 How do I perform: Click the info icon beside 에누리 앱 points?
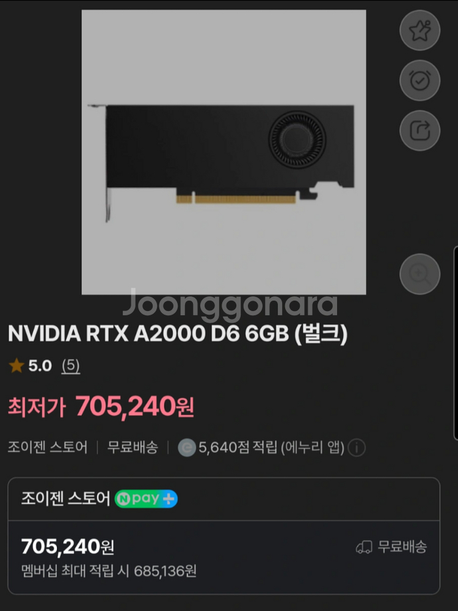(x=357, y=448)
